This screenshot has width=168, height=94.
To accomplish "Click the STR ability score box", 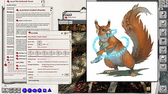I will [x=30, y=53].
